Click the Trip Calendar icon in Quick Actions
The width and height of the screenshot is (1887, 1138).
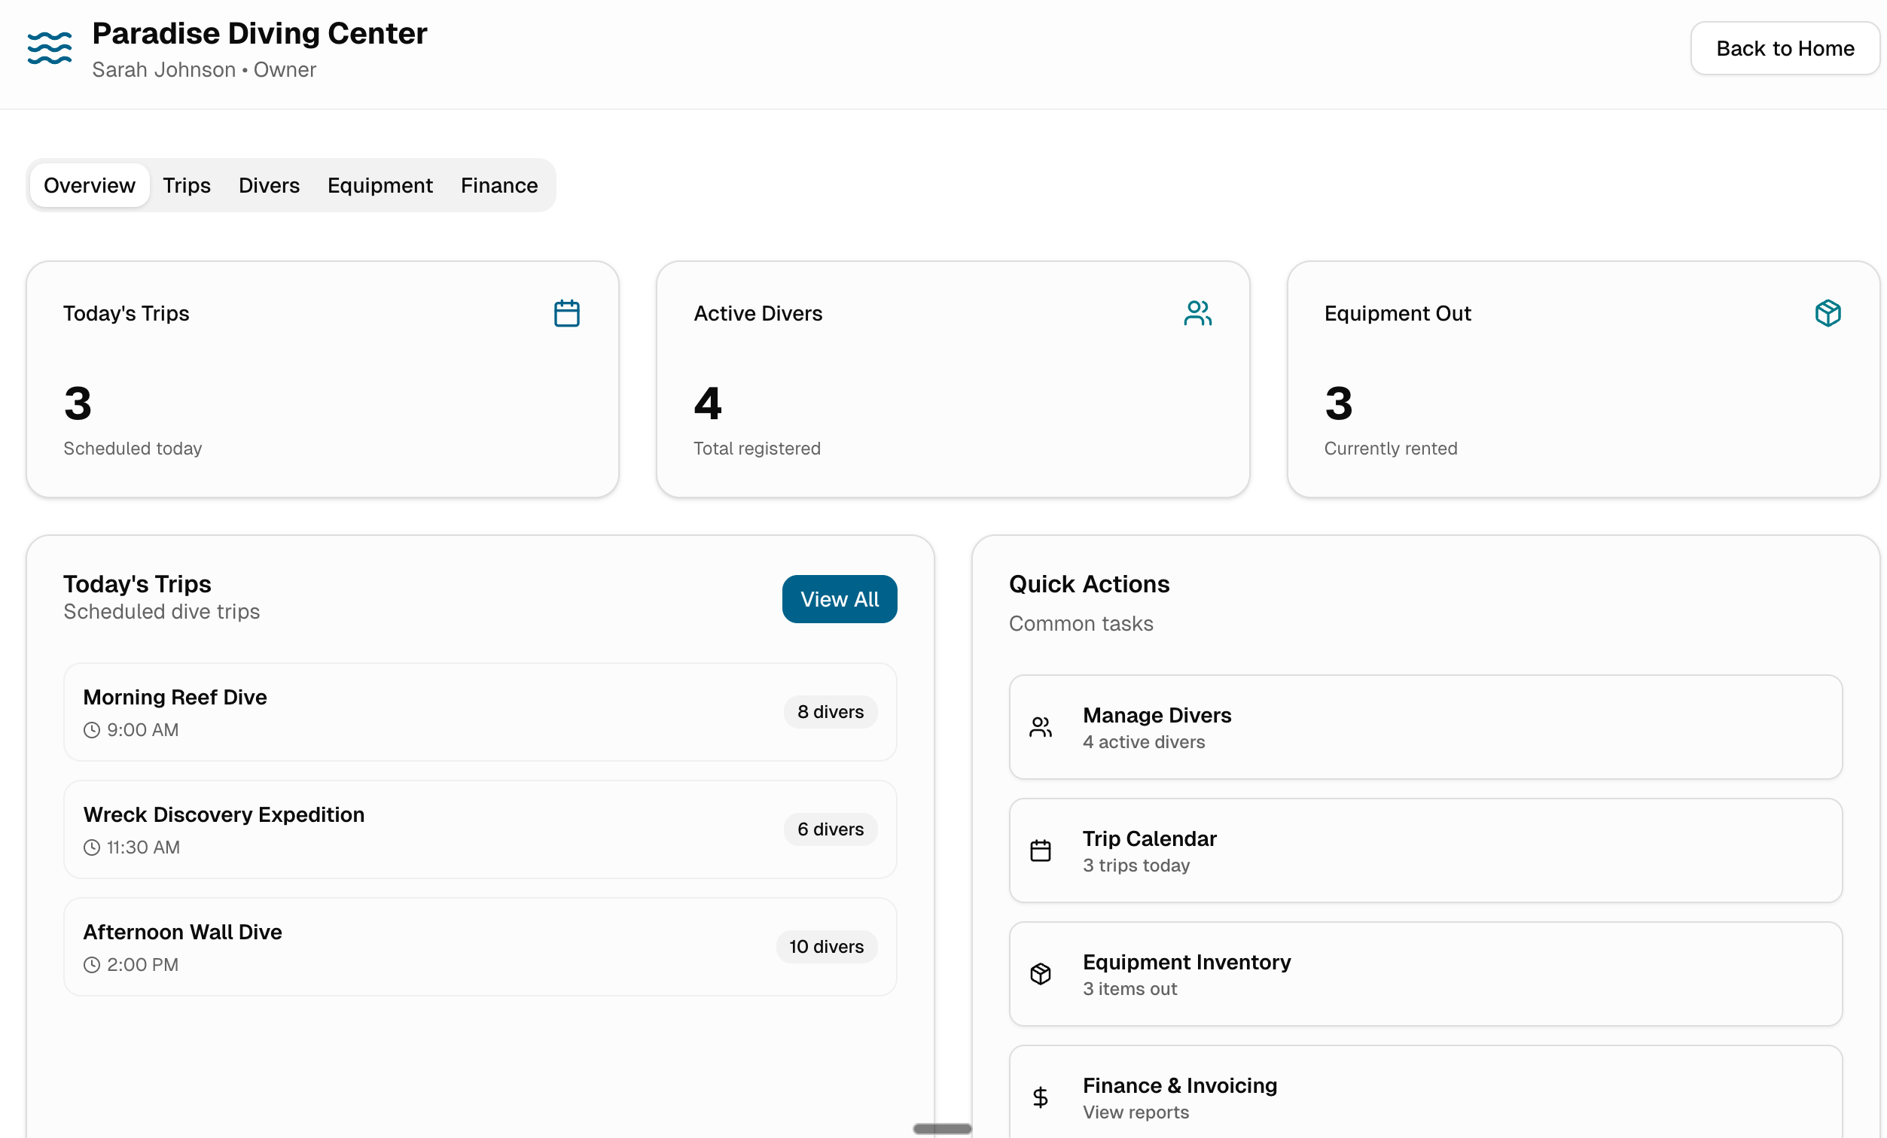(x=1040, y=850)
